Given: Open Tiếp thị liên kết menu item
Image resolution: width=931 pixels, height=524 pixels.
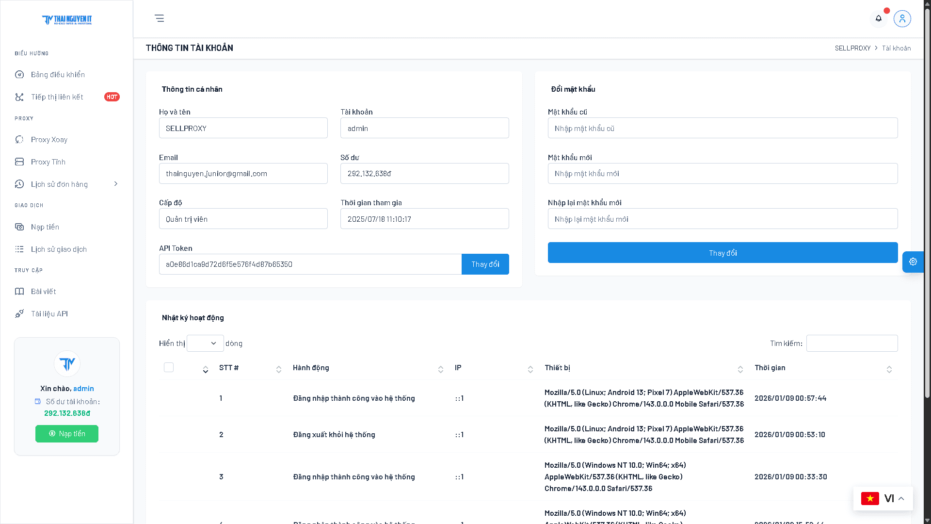Looking at the screenshot, I should click(x=67, y=97).
